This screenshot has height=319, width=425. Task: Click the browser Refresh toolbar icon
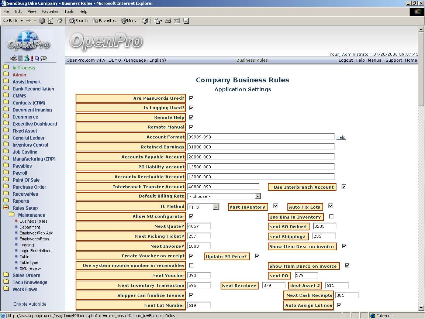tap(51, 21)
